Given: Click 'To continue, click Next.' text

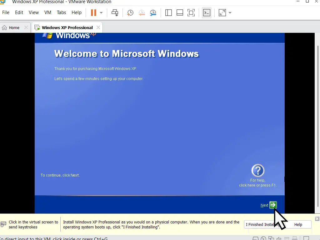Looking at the screenshot, I should tap(60, 175).
